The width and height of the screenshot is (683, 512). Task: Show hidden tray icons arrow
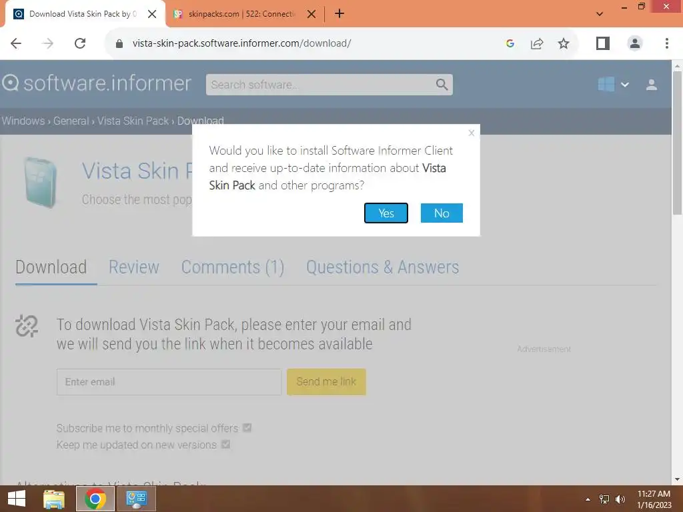pyautogui.click(x=588, y=499)
